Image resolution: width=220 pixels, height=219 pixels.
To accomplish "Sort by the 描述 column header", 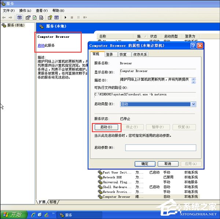I will coord(140,36).
